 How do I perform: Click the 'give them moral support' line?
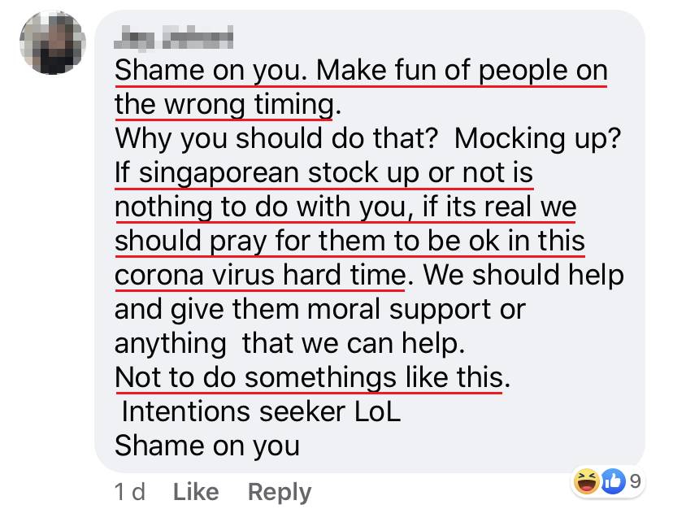[319, 310]
